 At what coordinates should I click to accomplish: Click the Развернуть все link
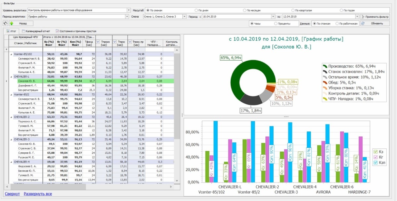[38, 194]
